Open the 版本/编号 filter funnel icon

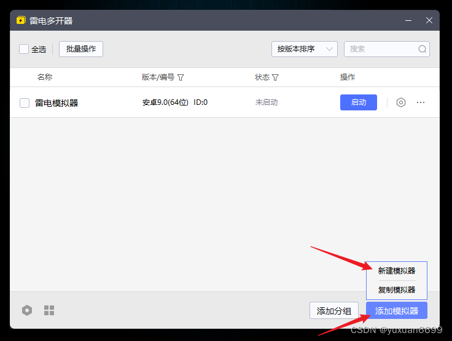[181, 77]
